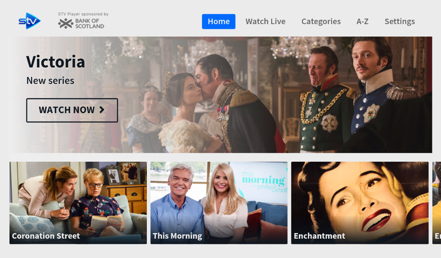The height and width of the screenshot is (258, 441).
Task: Click the New series subtitle
Action: pyautogui.click(x=50, y=80)
